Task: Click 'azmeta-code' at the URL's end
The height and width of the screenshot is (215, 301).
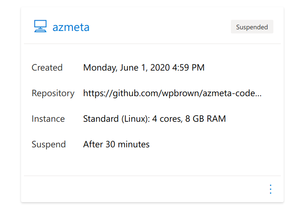Action: click(229, 93)
